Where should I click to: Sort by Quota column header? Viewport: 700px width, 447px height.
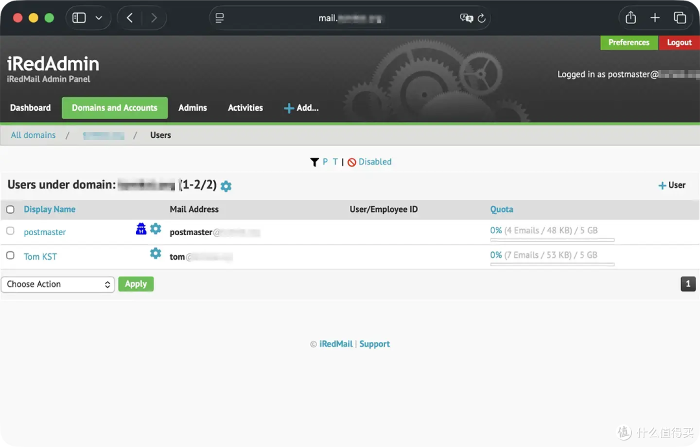(x=501, y=209)
